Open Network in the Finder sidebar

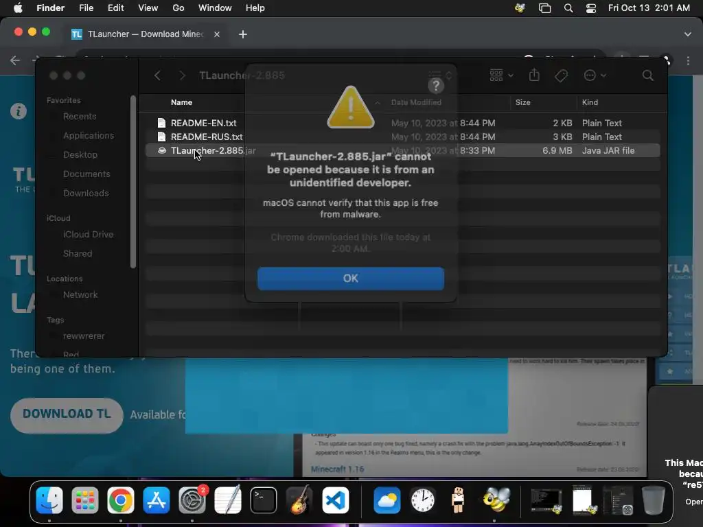[80, 295]
